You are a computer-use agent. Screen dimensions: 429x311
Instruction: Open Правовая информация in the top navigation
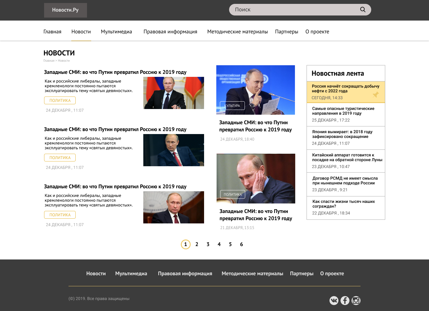pos(170,32)
